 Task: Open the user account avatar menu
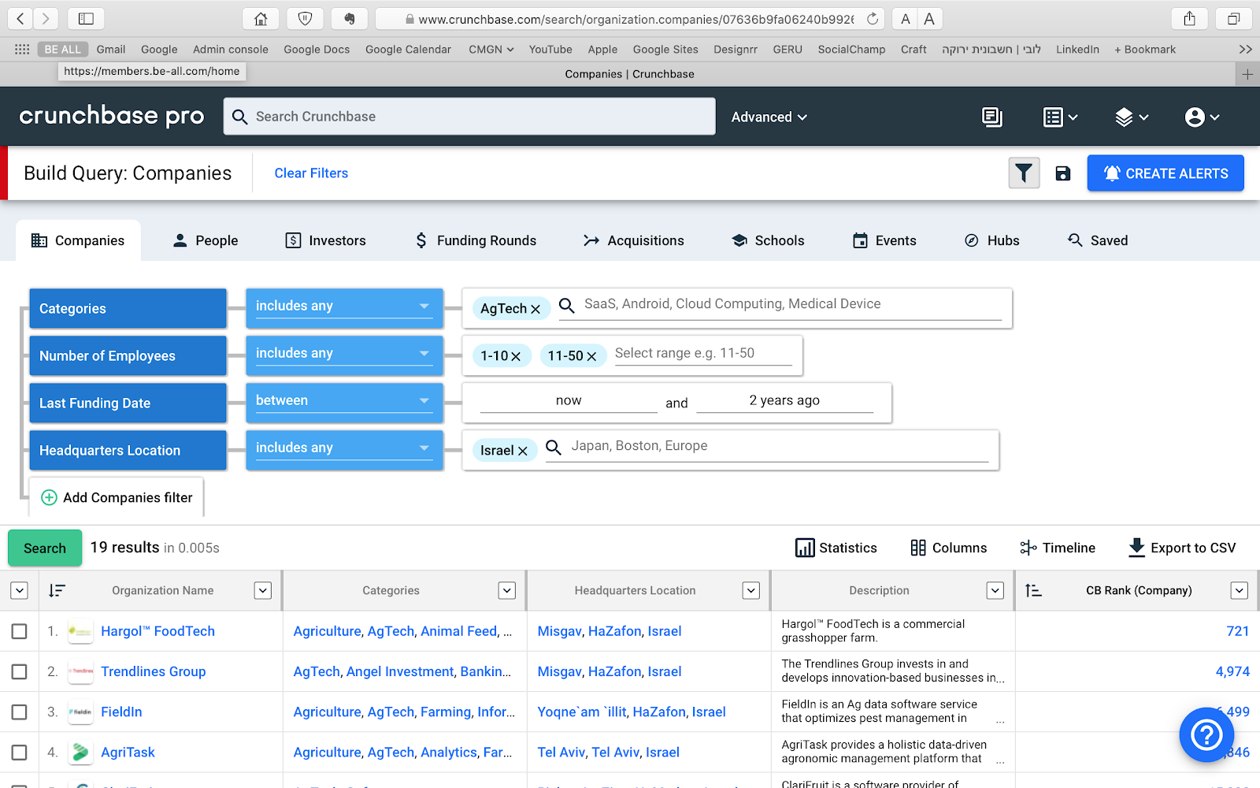(1203, 117)
